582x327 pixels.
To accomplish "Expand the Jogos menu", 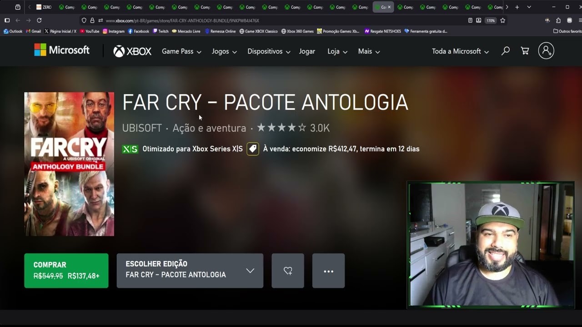I will tap(224, 51).
